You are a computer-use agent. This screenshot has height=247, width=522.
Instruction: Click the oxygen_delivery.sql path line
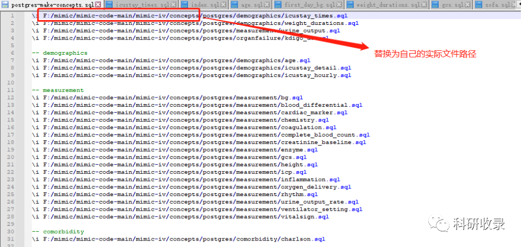coord(192,187)
